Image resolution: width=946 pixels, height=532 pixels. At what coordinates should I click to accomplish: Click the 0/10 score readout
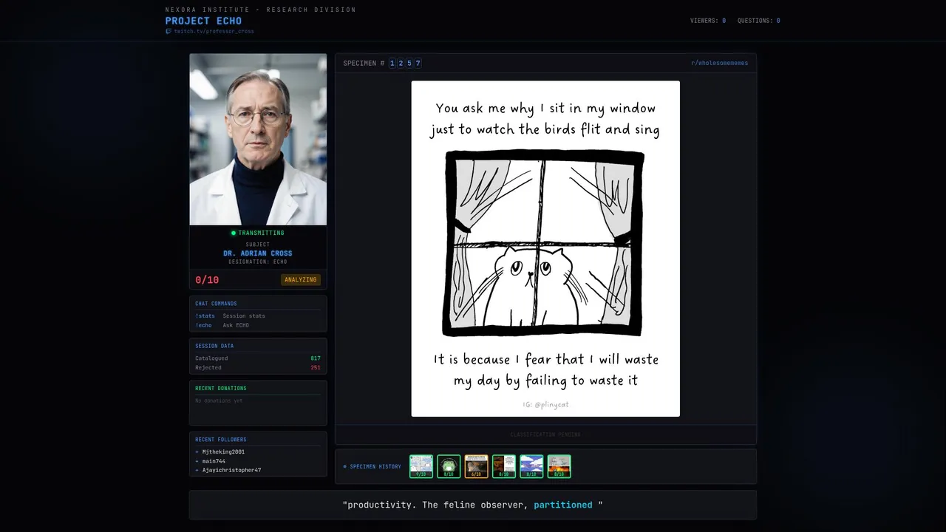point(207,280)
